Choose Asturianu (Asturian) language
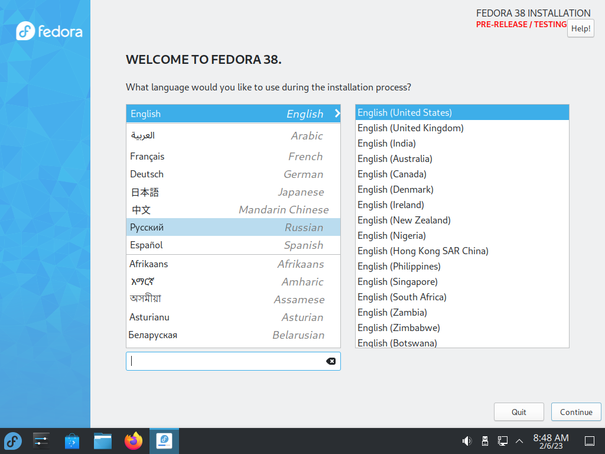 [x=233, y=317]
